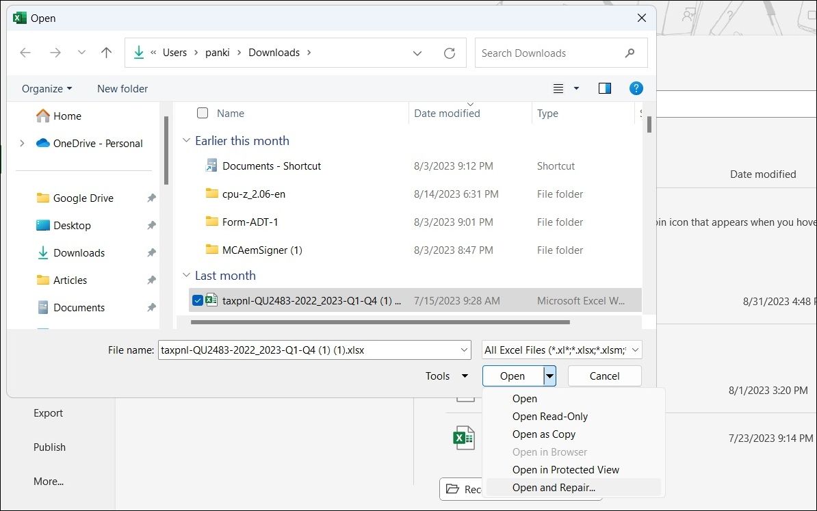Check the Name column header checkbox
817x511 pixels.
tap(202, 114)
